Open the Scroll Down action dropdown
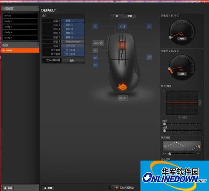This screenshot has height=191, width=209. [x=73, y=54]
